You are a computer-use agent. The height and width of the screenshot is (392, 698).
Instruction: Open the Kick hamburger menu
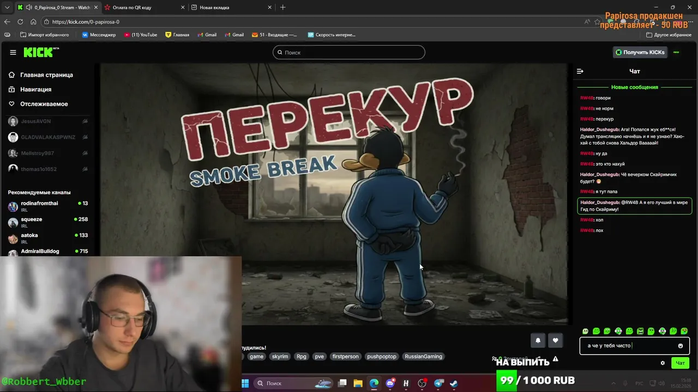(x=13, y=52)
